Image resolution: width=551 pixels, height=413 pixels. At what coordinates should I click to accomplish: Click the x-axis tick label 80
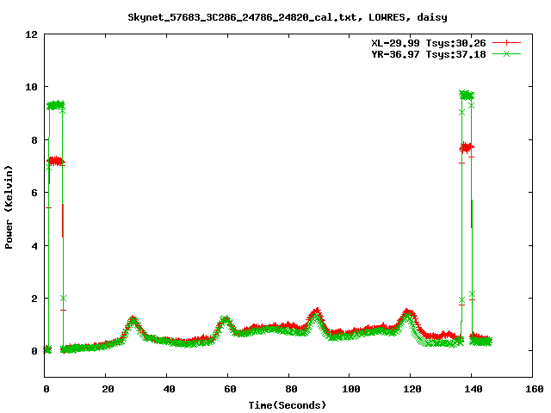291,389
